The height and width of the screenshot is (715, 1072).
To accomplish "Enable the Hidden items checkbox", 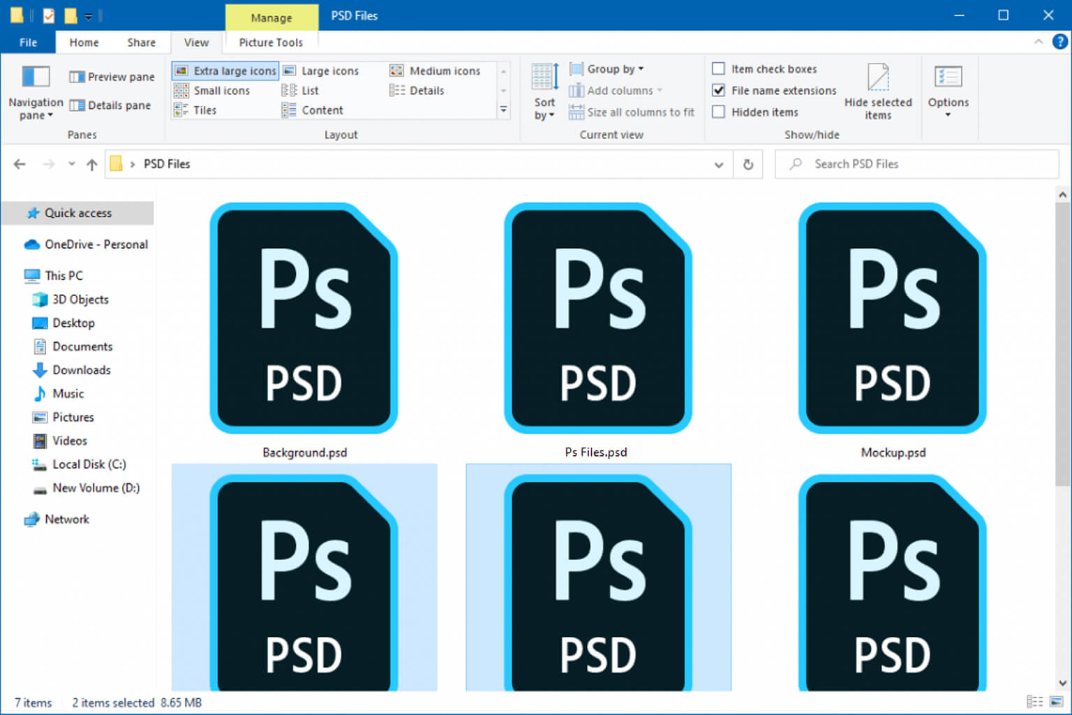I will point(719,112).
